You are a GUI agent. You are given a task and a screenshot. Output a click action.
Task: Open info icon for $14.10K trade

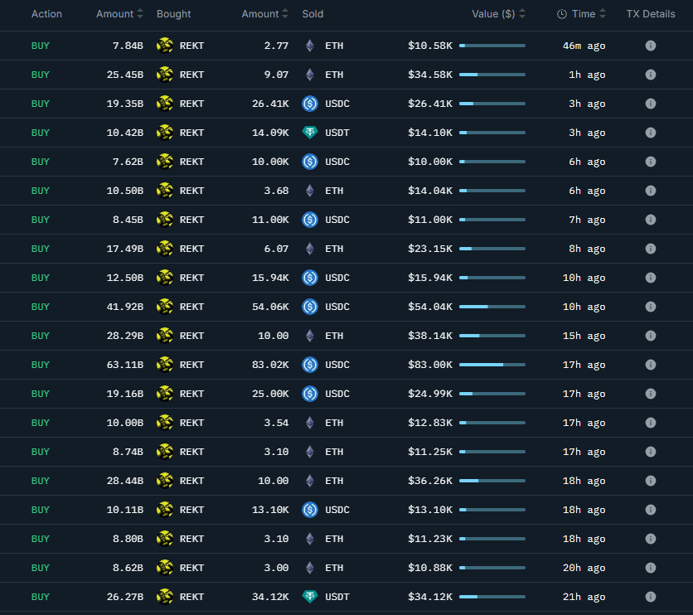coord(650,133)
